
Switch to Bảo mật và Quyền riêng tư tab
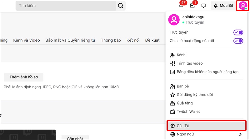pos(70,40)
